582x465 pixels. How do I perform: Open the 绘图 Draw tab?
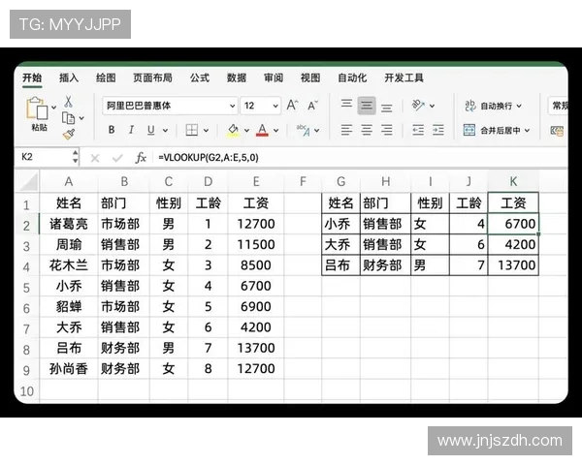click(106, 77)
